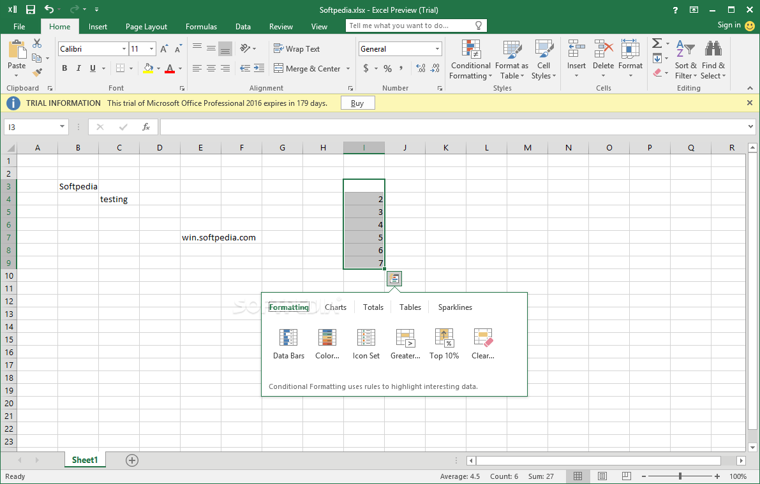Click the Buy button in trial banner
Screen dimensions: 760x484
point(357,103)
